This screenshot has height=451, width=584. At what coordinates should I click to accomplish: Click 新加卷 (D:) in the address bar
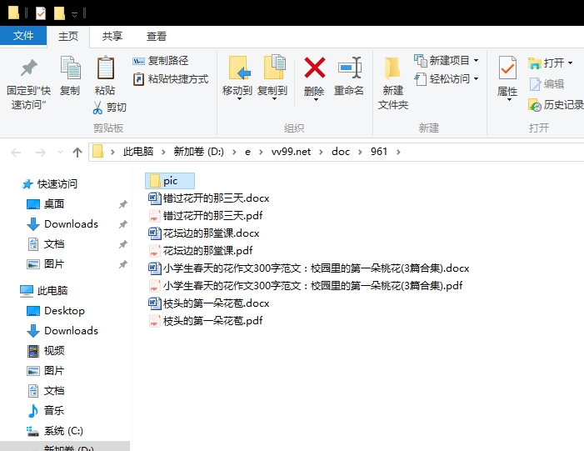tap(198, 152)
